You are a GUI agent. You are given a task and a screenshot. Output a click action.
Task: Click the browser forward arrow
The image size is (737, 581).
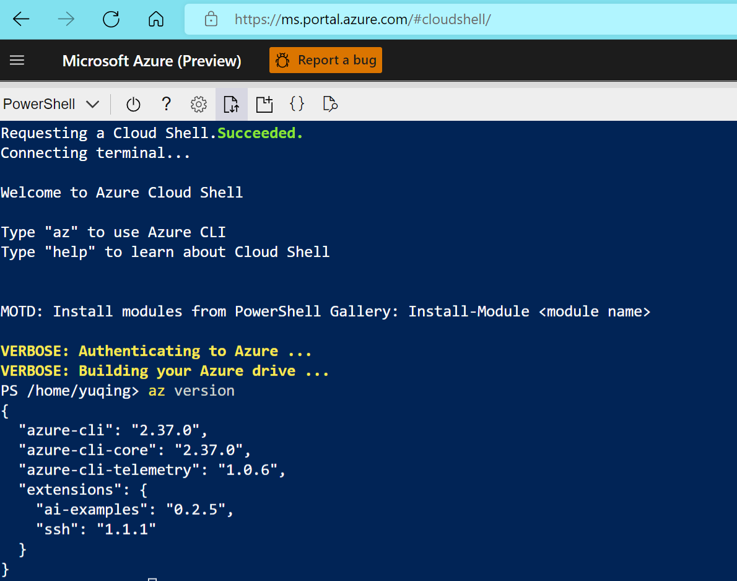tap(66, 19)
